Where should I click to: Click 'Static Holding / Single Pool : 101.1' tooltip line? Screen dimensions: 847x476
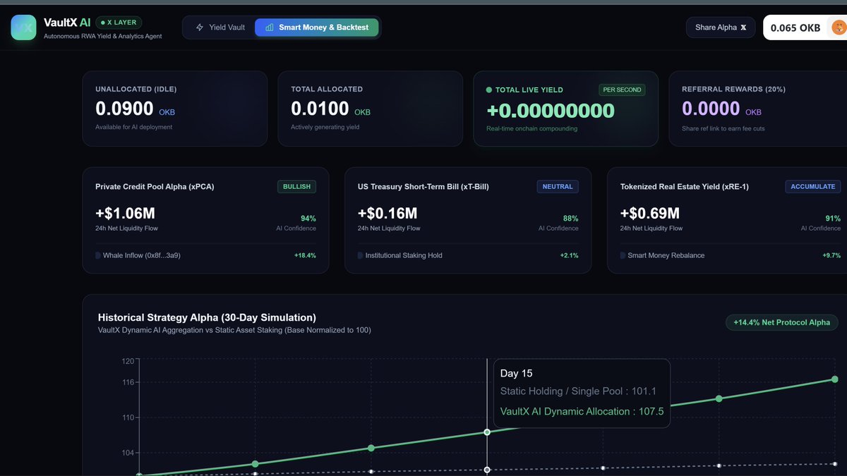pos(578,391)
